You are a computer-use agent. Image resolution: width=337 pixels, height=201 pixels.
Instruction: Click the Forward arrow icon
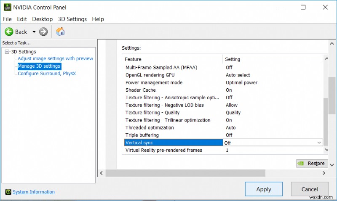43,32
